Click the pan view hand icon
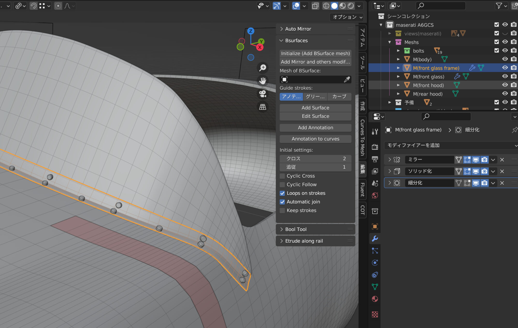This screenshot has height=328, width=518. click(x=263, y=81)
